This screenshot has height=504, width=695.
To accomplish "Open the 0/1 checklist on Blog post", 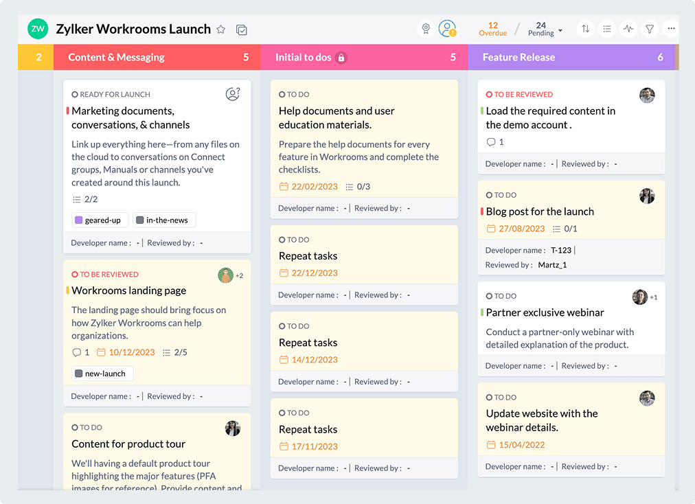I will coord(565,229).
